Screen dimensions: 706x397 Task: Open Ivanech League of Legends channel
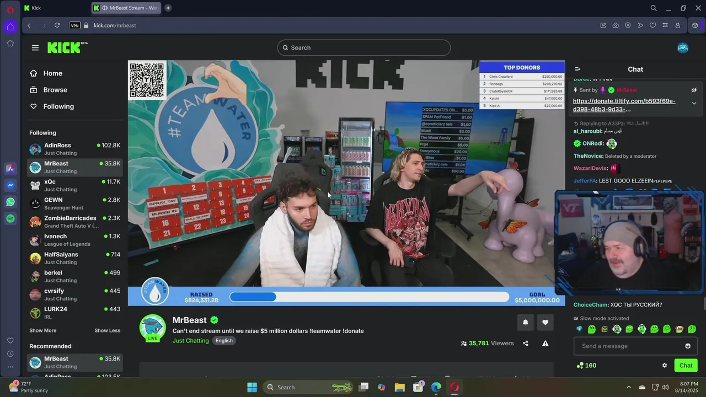tap(75, 240)
